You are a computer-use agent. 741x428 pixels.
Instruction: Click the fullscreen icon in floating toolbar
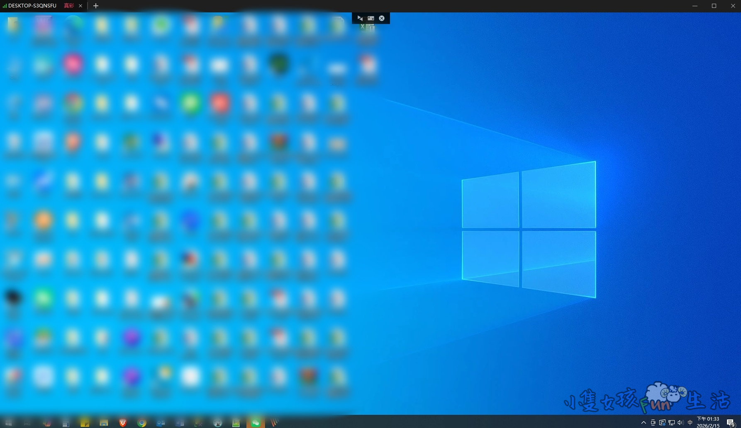(371, 18)
